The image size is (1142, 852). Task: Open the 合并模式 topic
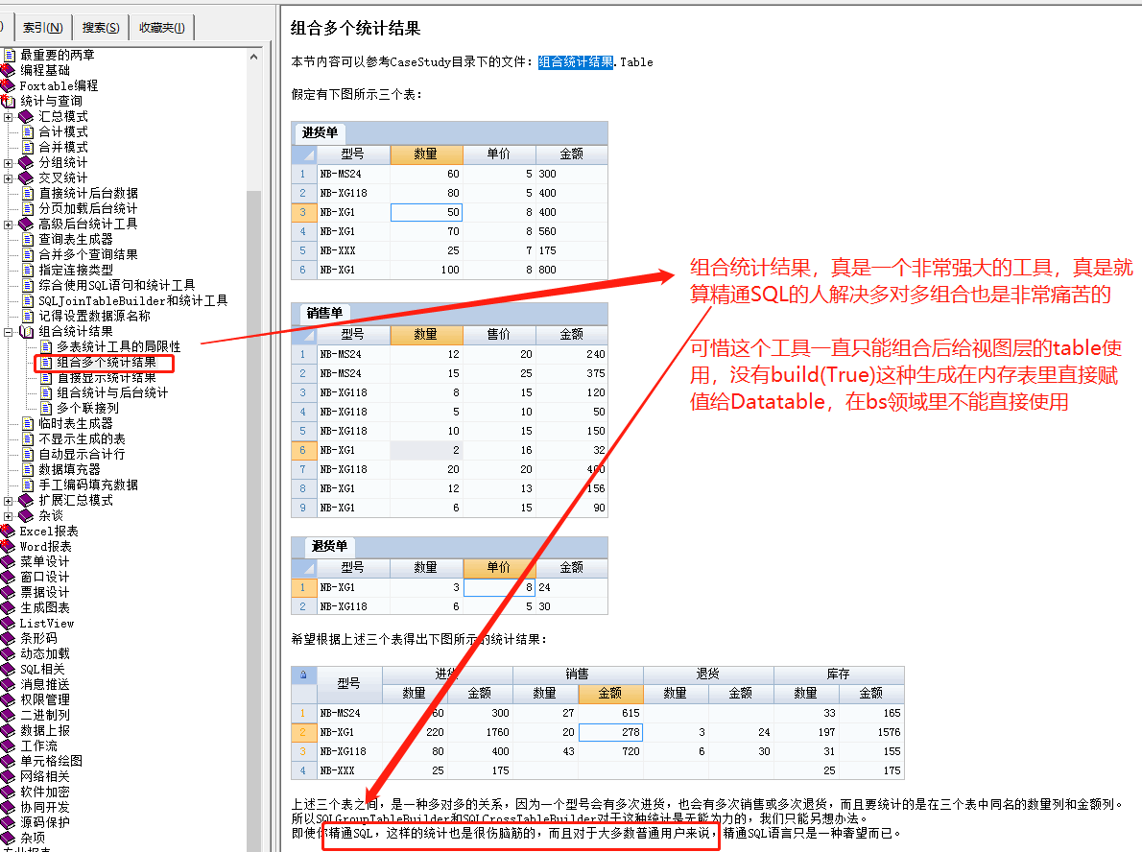click(x=63, y=147)
